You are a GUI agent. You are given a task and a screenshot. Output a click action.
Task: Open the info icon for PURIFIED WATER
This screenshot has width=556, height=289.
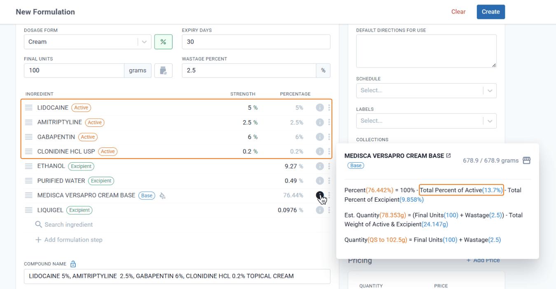tap(320, 181)
